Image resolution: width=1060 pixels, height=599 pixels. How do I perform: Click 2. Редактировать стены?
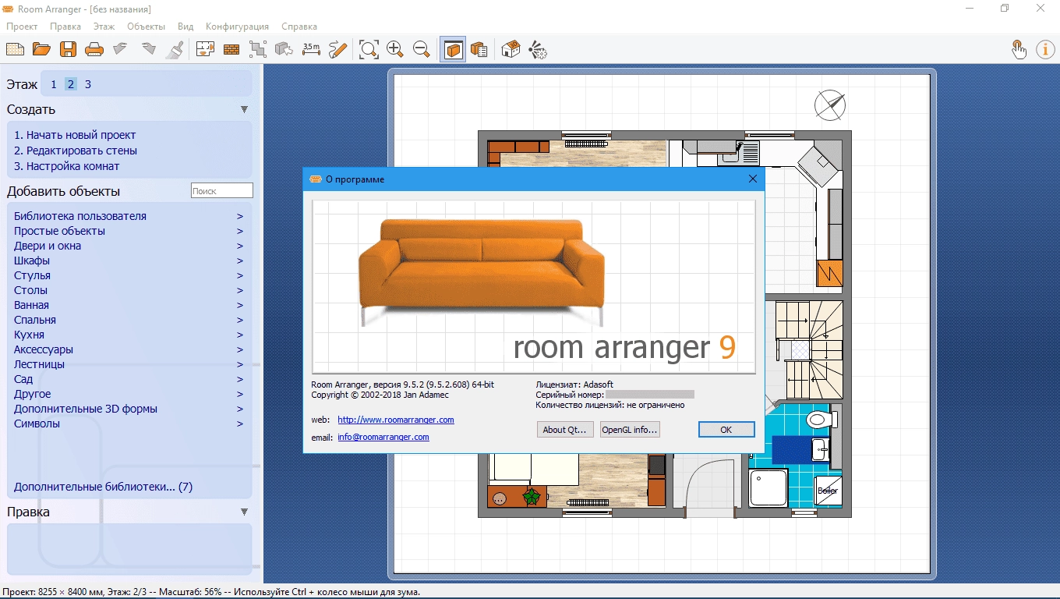pyautogui.click(x=76, y=151)
